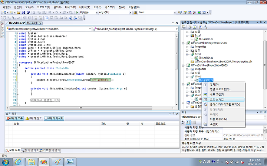Viewport: 267px width, 166px height.
Task: Choose 코드 보기(C) from the context menu
Action: click(x=223, y=99)
